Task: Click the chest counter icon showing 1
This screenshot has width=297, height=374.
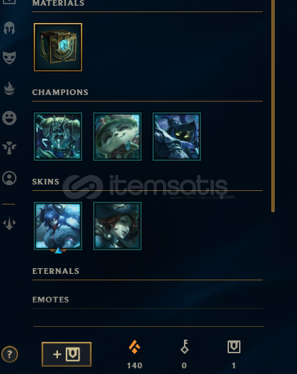Action: pos(234,347)
